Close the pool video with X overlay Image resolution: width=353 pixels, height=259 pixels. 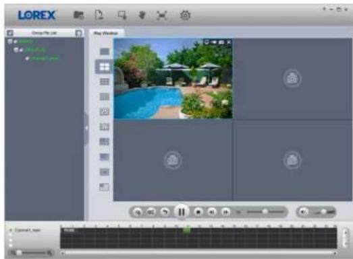coord(229,42)
